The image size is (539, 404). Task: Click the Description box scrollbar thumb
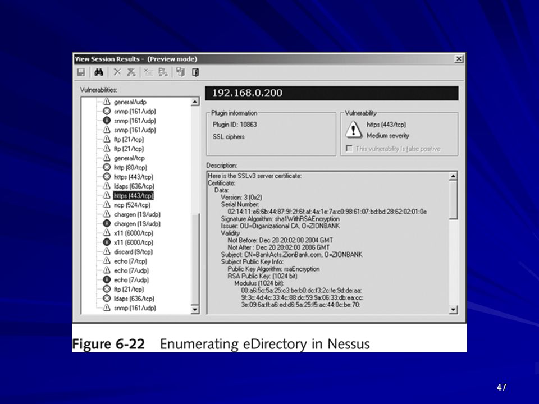pyautogui.click(x=453, y=200)
